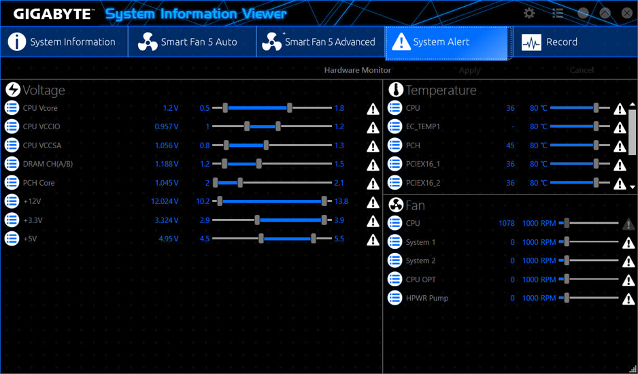Click the list icon next to DRAM CH(A/B)

pyautogui.click(x=12, y=164)
